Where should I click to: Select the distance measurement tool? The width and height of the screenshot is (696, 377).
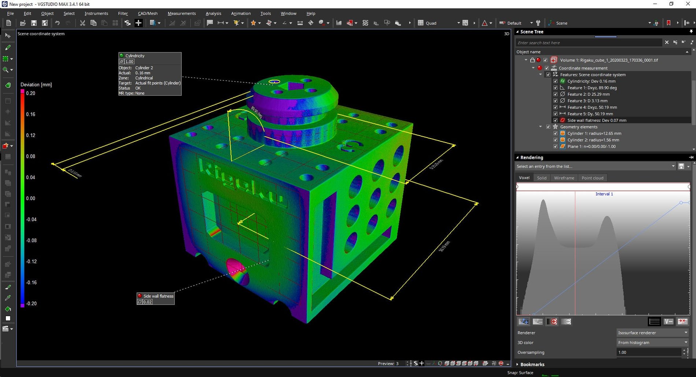220,23
